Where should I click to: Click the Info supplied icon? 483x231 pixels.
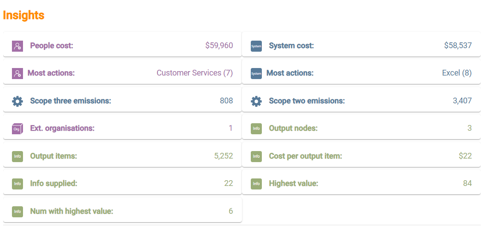tap(17, 184)
